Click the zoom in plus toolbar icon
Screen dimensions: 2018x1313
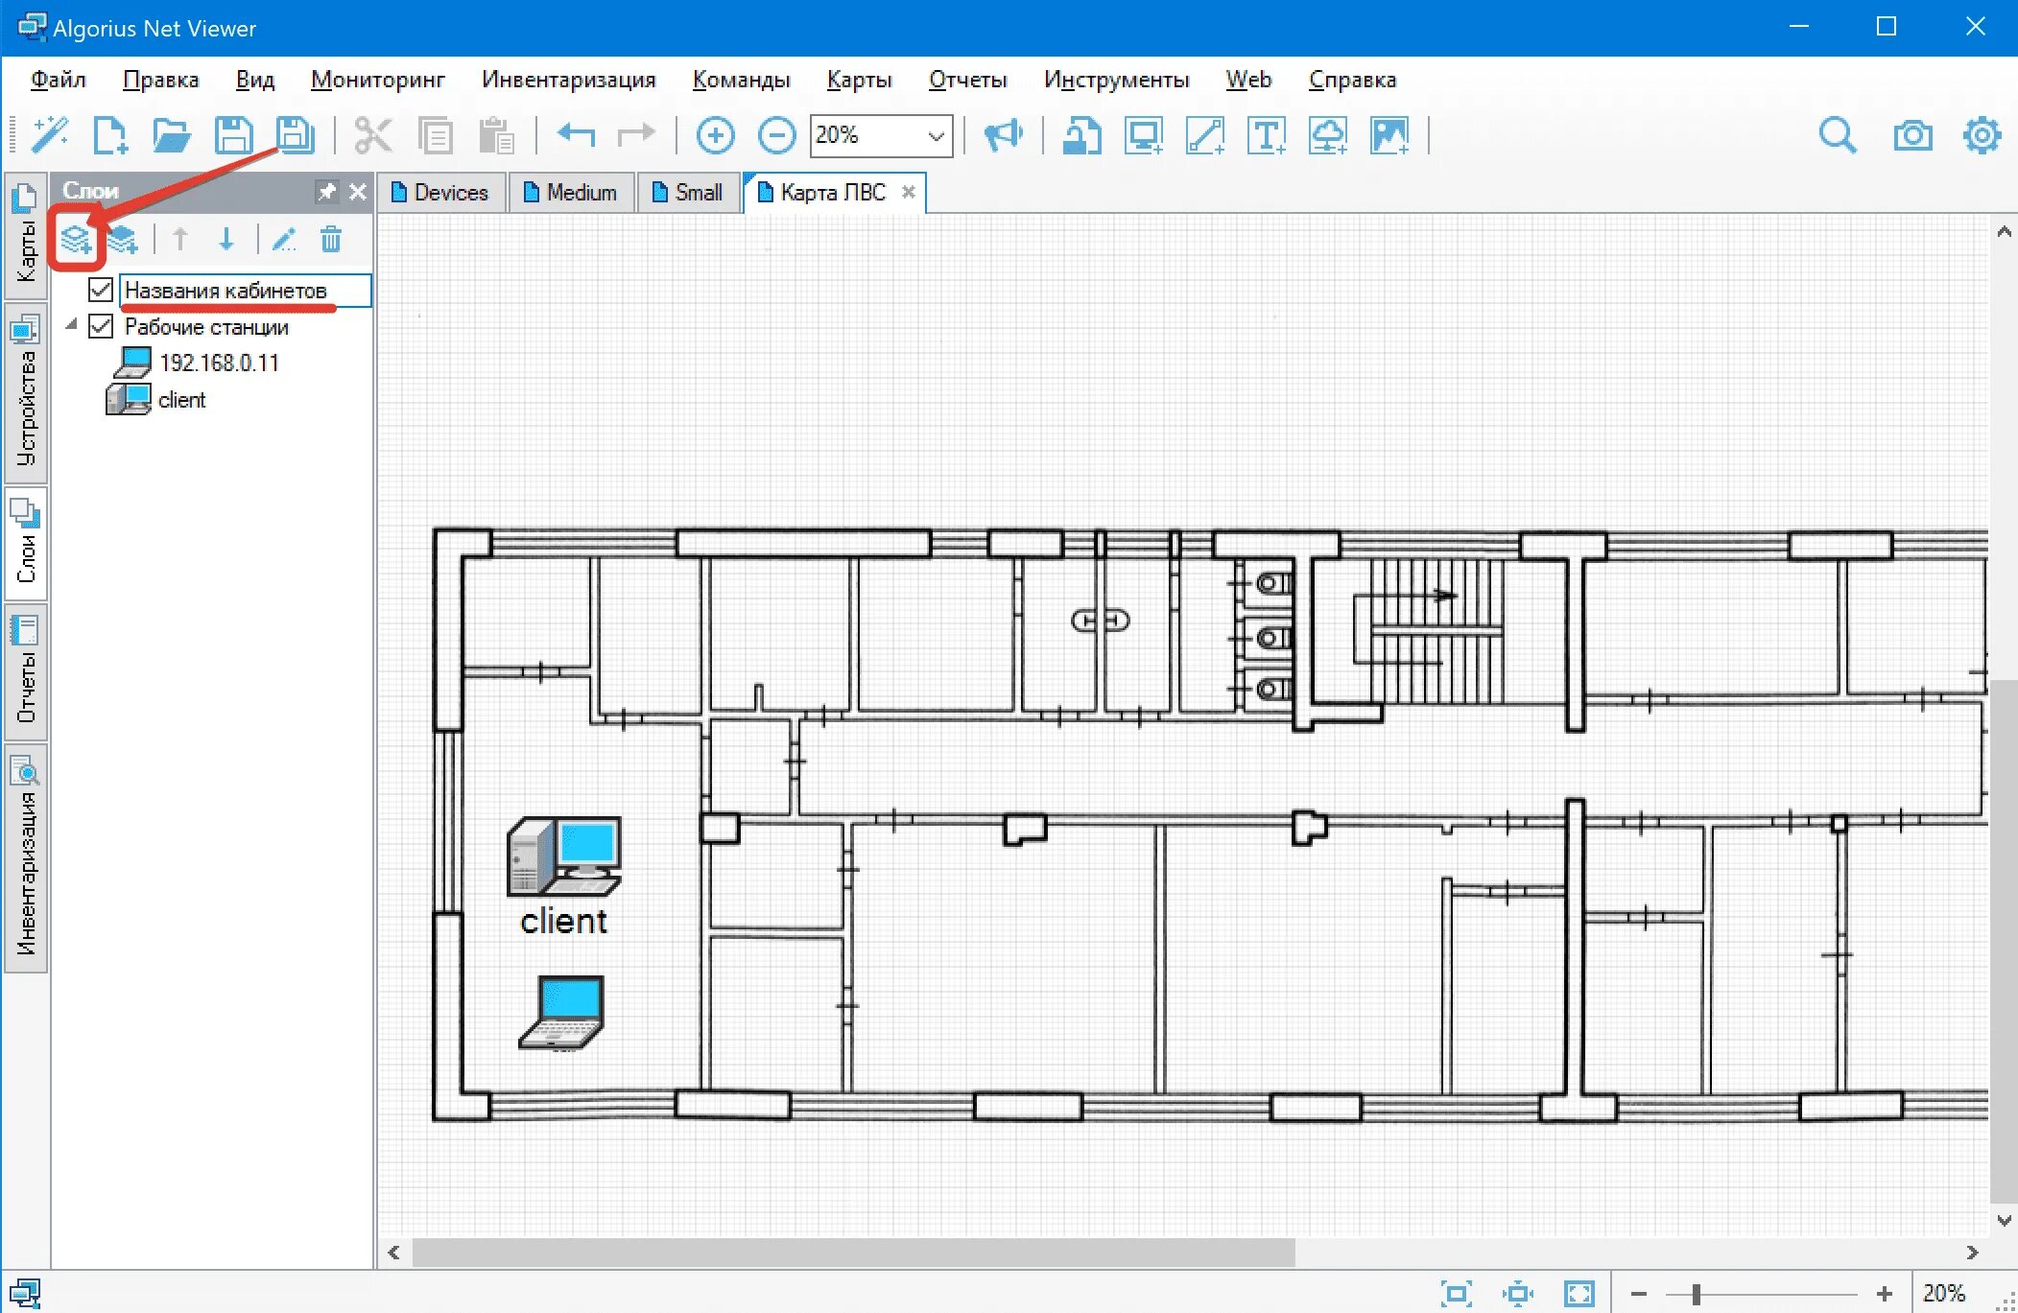pos(715,135)
